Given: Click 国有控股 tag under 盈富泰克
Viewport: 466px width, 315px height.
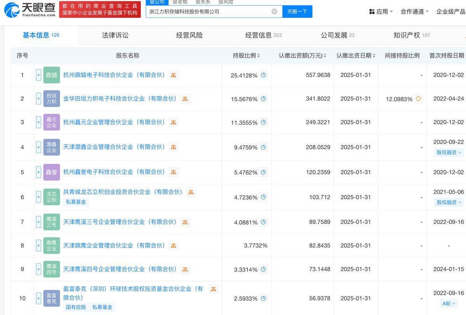Looking at the screenshot, I should 76,307.
